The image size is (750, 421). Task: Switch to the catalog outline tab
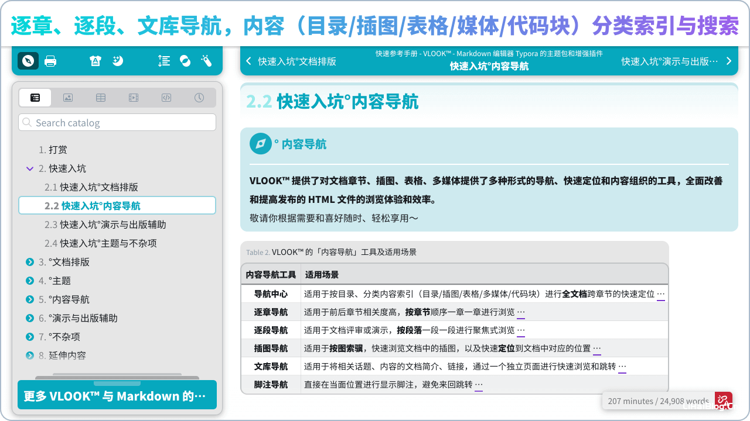coord(35,98)
